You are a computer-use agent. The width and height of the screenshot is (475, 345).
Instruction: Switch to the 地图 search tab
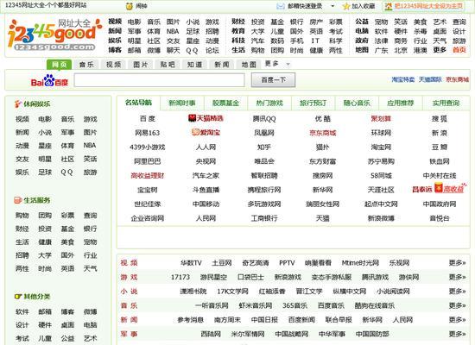[x=249, y=65]
